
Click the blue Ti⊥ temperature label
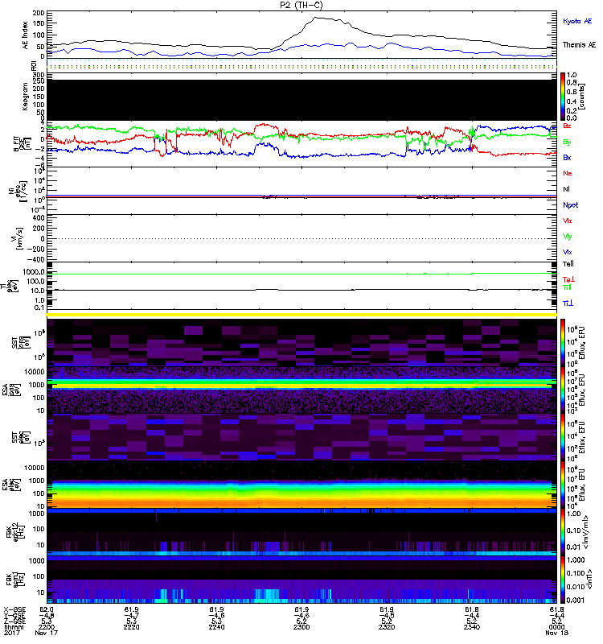[568, 303]
